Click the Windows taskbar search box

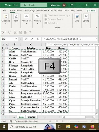[x=32, y=127]
